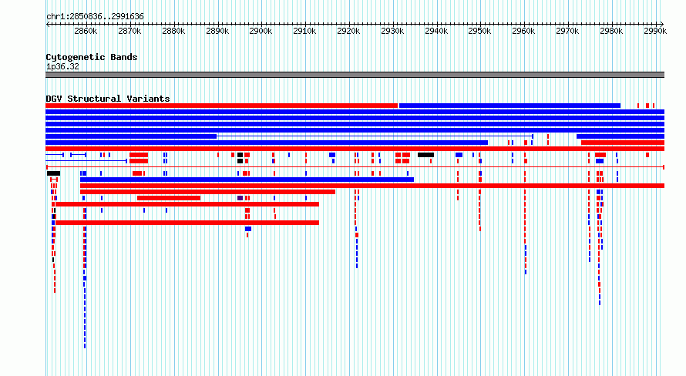Click the black variant block at the track's left edge

(x=53, y=173)
